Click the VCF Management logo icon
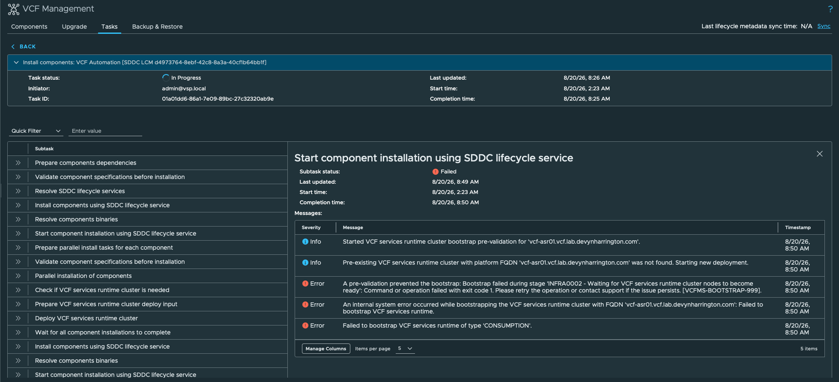839x382 pixels. [14, 9]
